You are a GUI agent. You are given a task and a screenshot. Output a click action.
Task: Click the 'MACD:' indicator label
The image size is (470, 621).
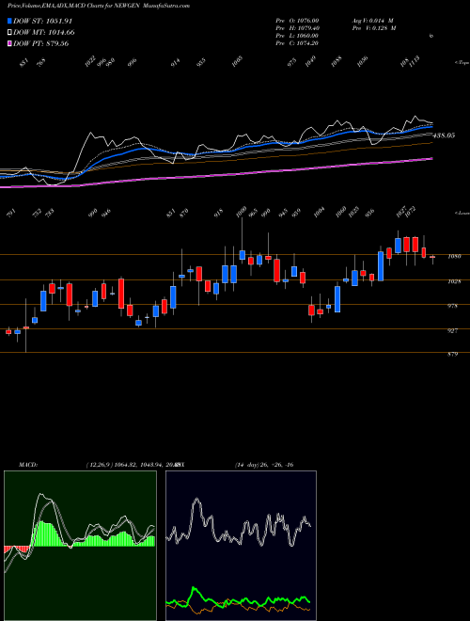(28, 465)
